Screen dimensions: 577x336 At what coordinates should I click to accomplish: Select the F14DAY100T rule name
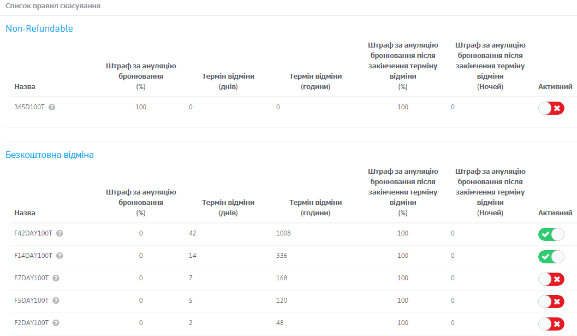point(33,256)
